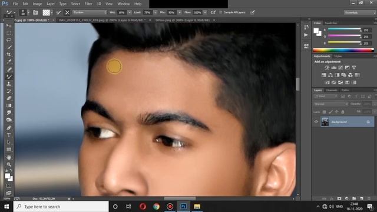Toggle airbrush-style build-up option
Viewport: 377px width, 212px height.
(213, 12)
